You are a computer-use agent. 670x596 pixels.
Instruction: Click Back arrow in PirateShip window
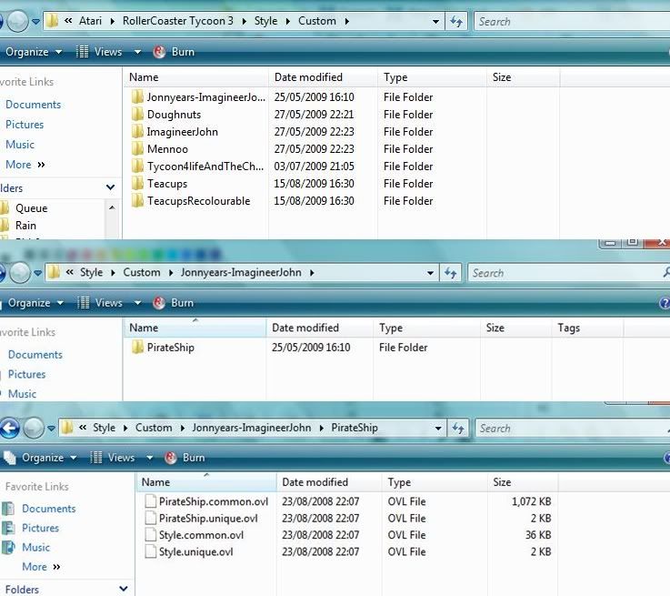[x=9, y=428]
